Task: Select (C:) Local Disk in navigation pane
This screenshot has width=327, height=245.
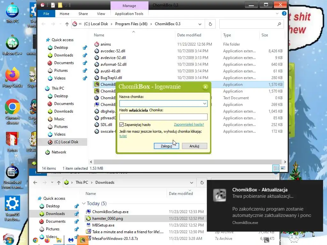Action: point(66,142)
